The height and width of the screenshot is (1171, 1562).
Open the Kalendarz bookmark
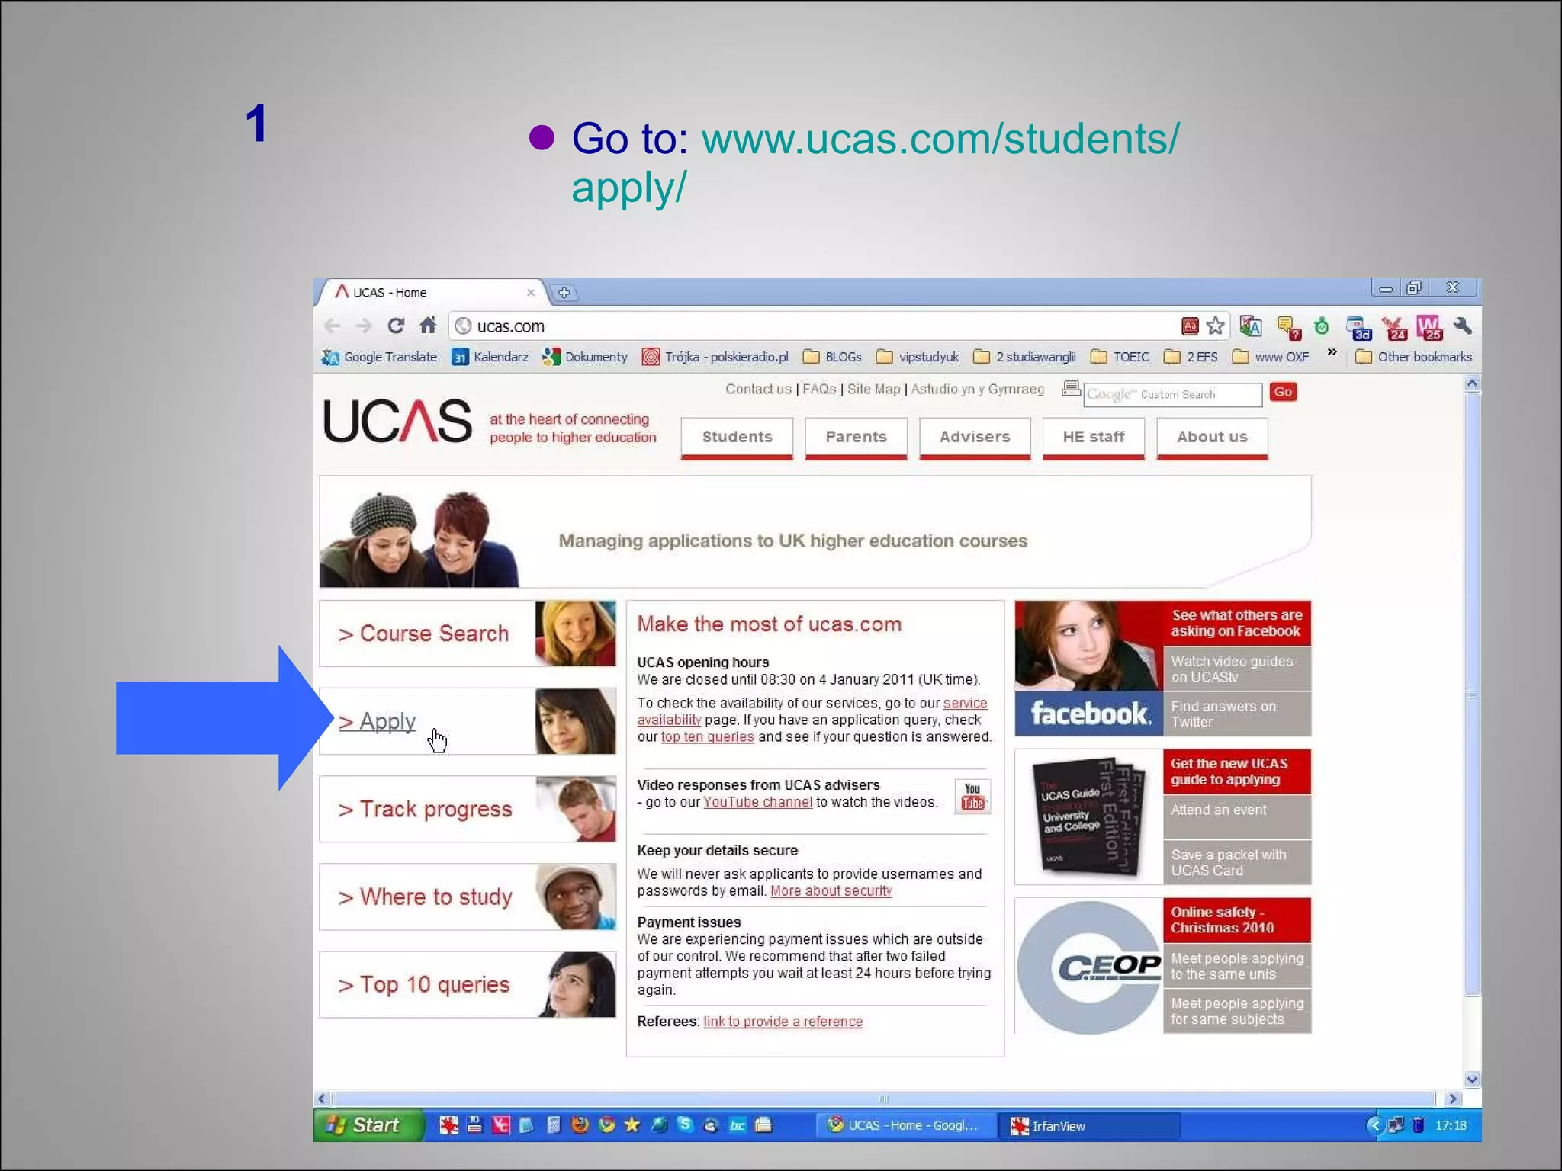[x=490, y=357]
